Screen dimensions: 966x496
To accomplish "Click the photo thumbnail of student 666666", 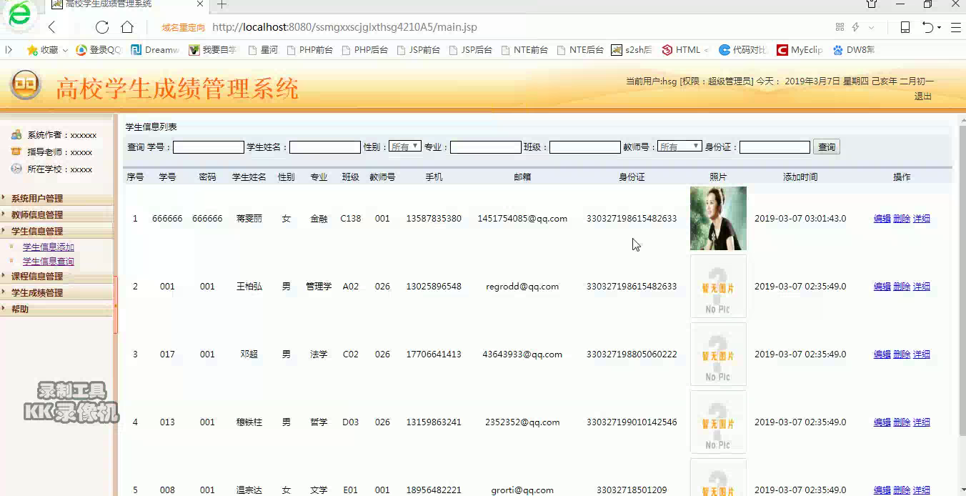I will [718, 219].
